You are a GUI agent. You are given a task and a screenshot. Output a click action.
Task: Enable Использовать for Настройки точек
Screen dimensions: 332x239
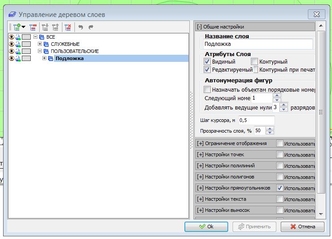pos(280,154)
